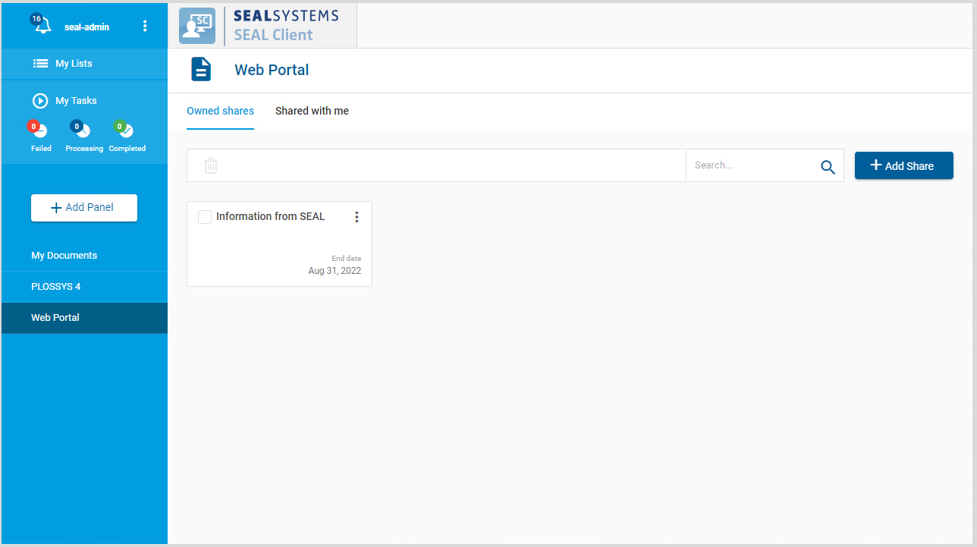
Task: Click the My Lists icon
Action: coord(40,64)
